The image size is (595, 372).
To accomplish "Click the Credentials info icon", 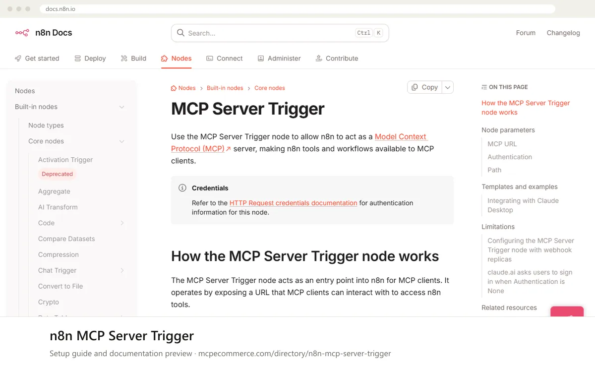I will (x=182, y=188).
